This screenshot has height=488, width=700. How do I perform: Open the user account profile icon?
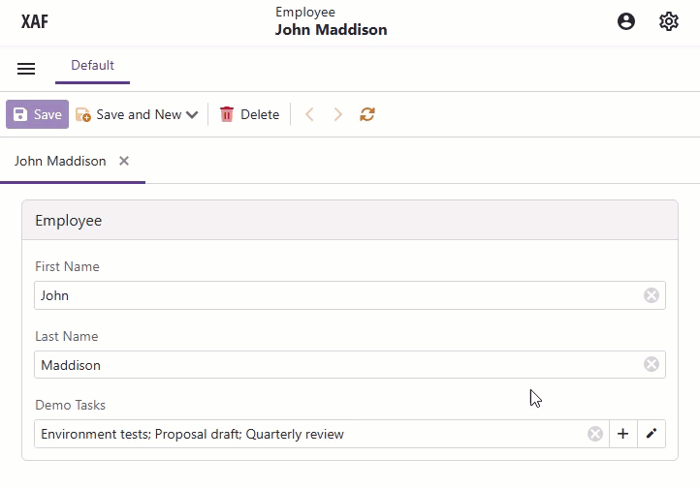626,21
